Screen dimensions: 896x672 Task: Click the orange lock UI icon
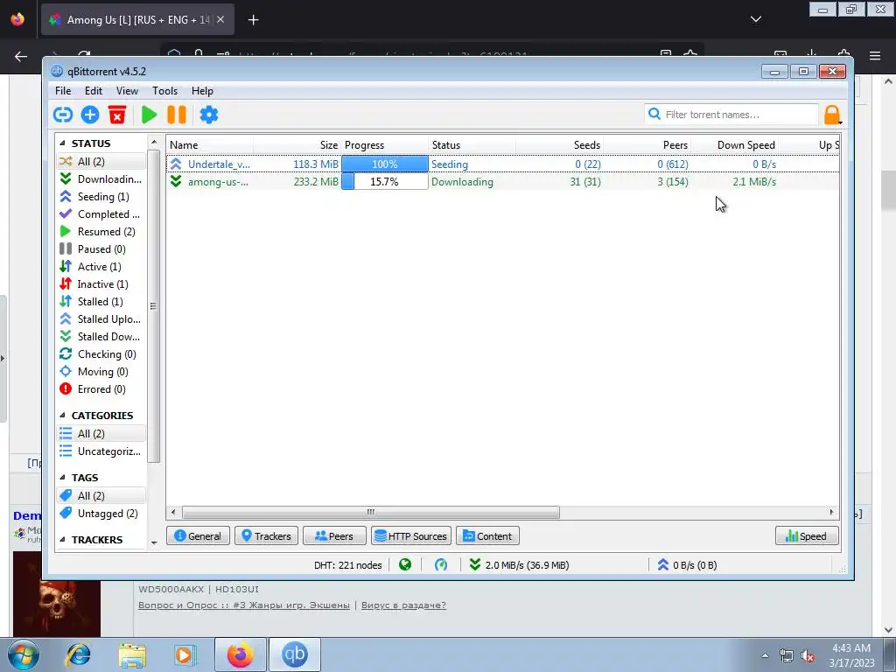832,115
